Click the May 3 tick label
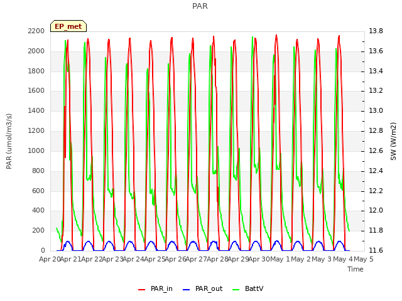 point(322,259)
